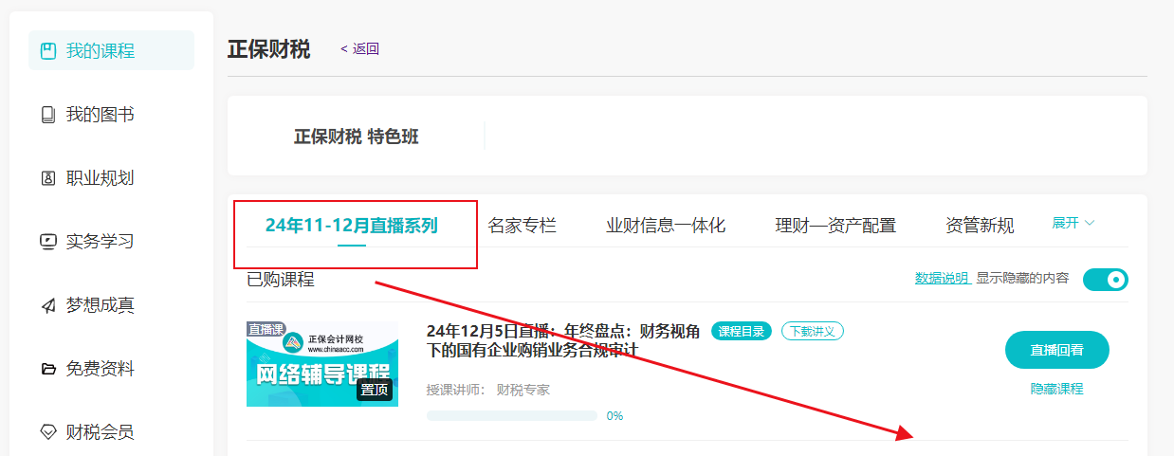Click the 正保财税 page title
Screen dimensions: 1174x456
coord(268,49)
